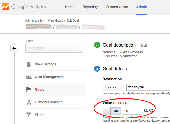This screenshot has height=124, width=170.
Task: Click the View Goals breadcrumb link
Action: (x=55, y=20)
